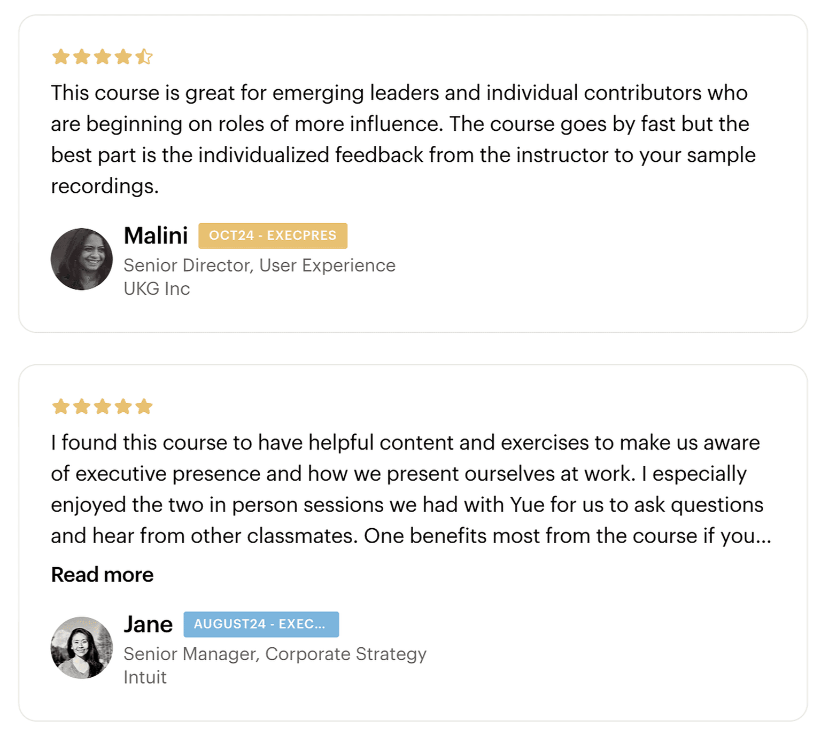Click the third star in Jane's rating
The height and width of the screenshot is (736, 821).
[102, 406]
